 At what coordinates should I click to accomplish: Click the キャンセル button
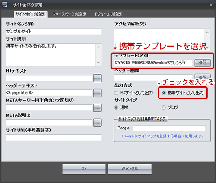tap(130, 169)
